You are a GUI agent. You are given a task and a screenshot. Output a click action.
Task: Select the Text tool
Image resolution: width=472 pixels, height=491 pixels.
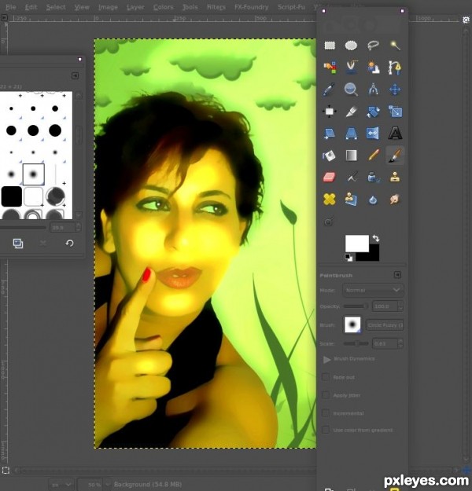395,134
